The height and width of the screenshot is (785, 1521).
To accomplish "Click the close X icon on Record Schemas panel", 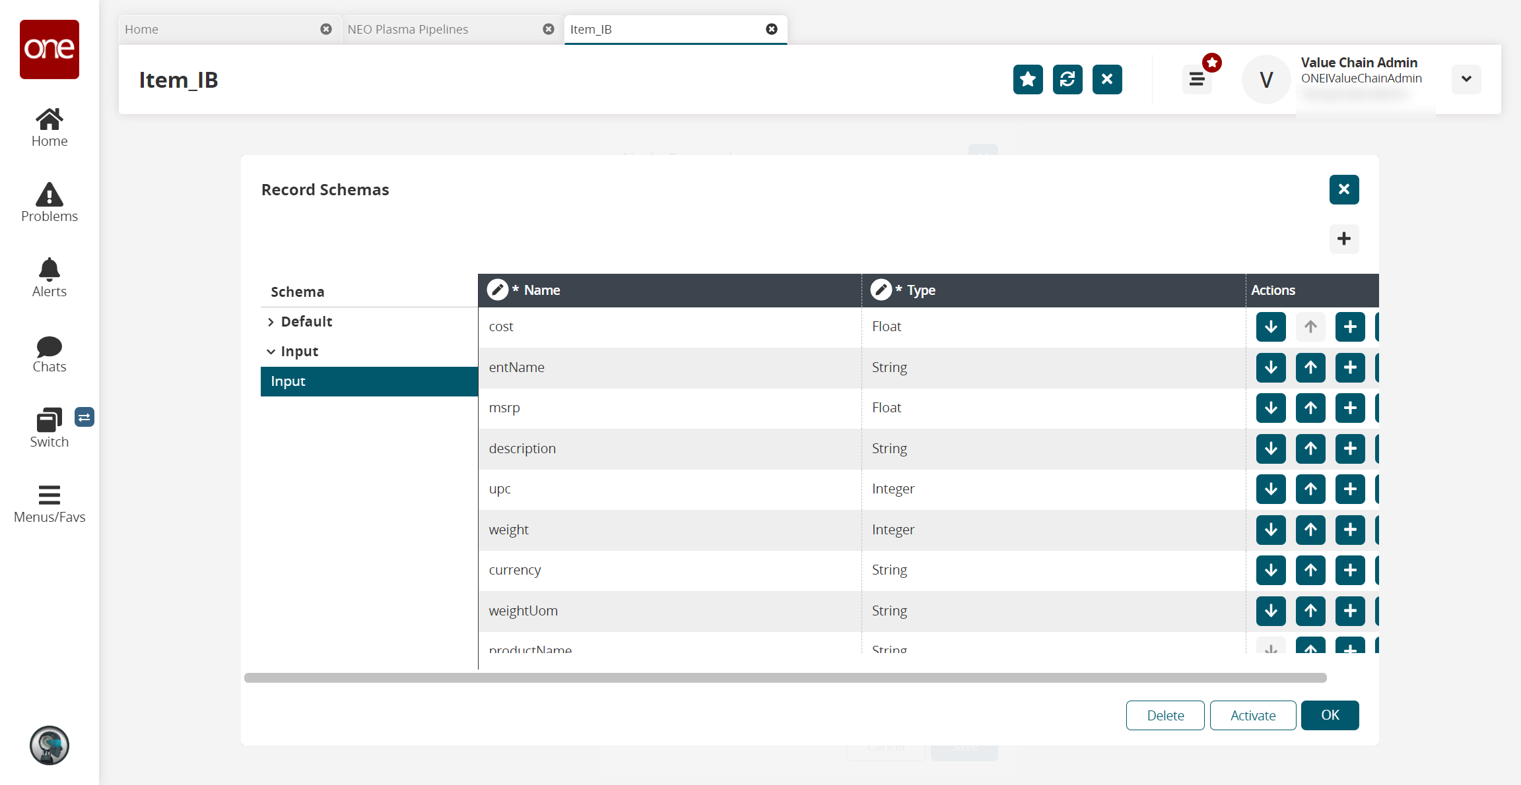I will 1343,189.
